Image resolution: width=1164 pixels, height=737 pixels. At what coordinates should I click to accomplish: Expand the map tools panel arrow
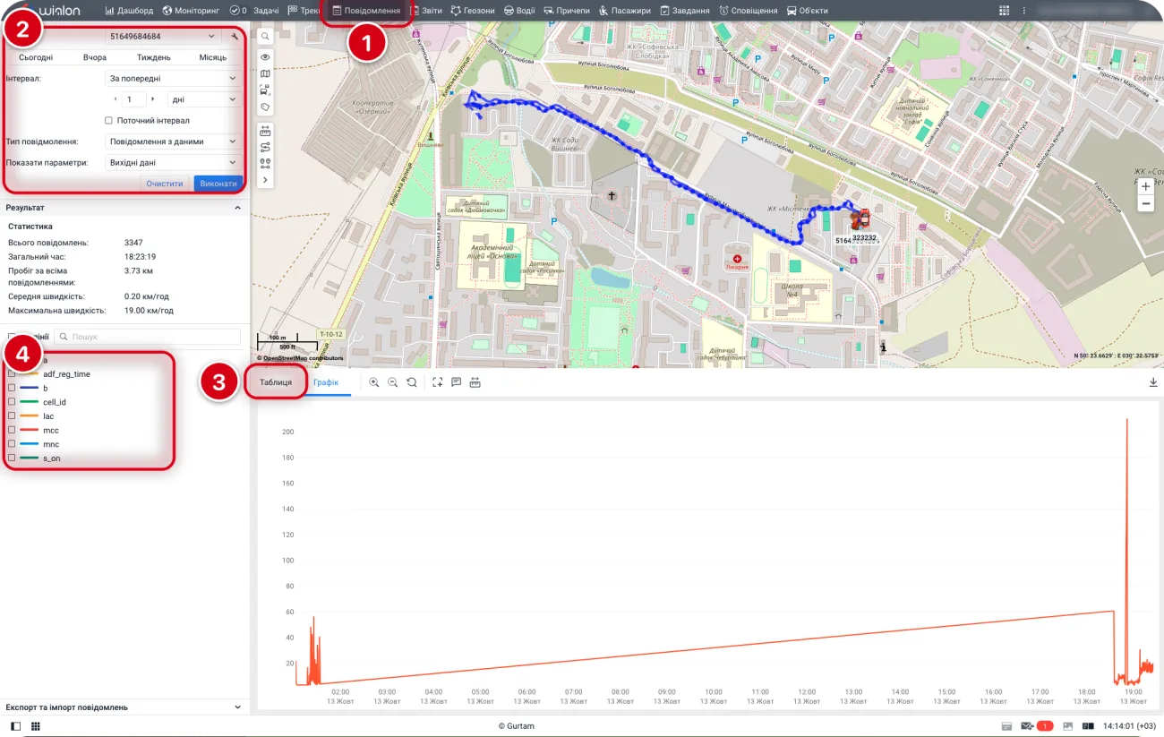265,180
